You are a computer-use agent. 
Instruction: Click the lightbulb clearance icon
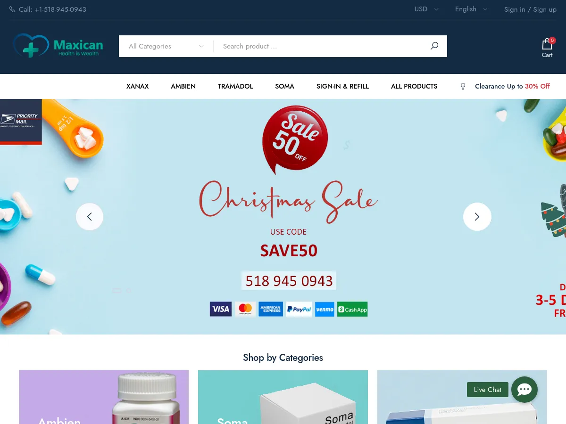(x=463, y=86)
